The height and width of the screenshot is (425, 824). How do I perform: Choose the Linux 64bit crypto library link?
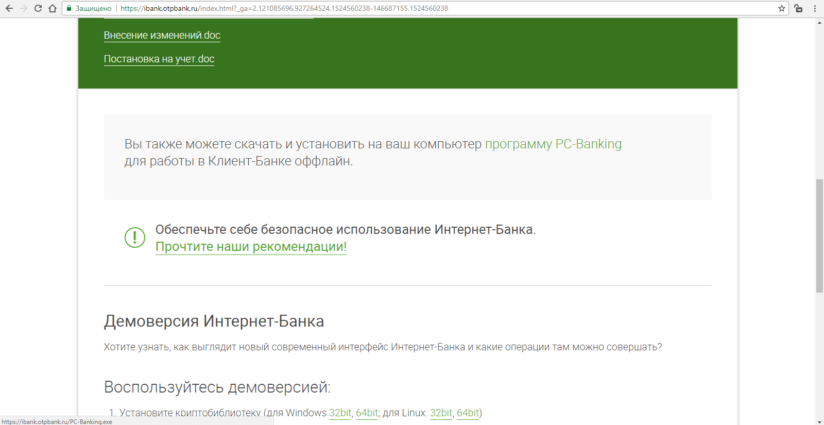[468, 413]
